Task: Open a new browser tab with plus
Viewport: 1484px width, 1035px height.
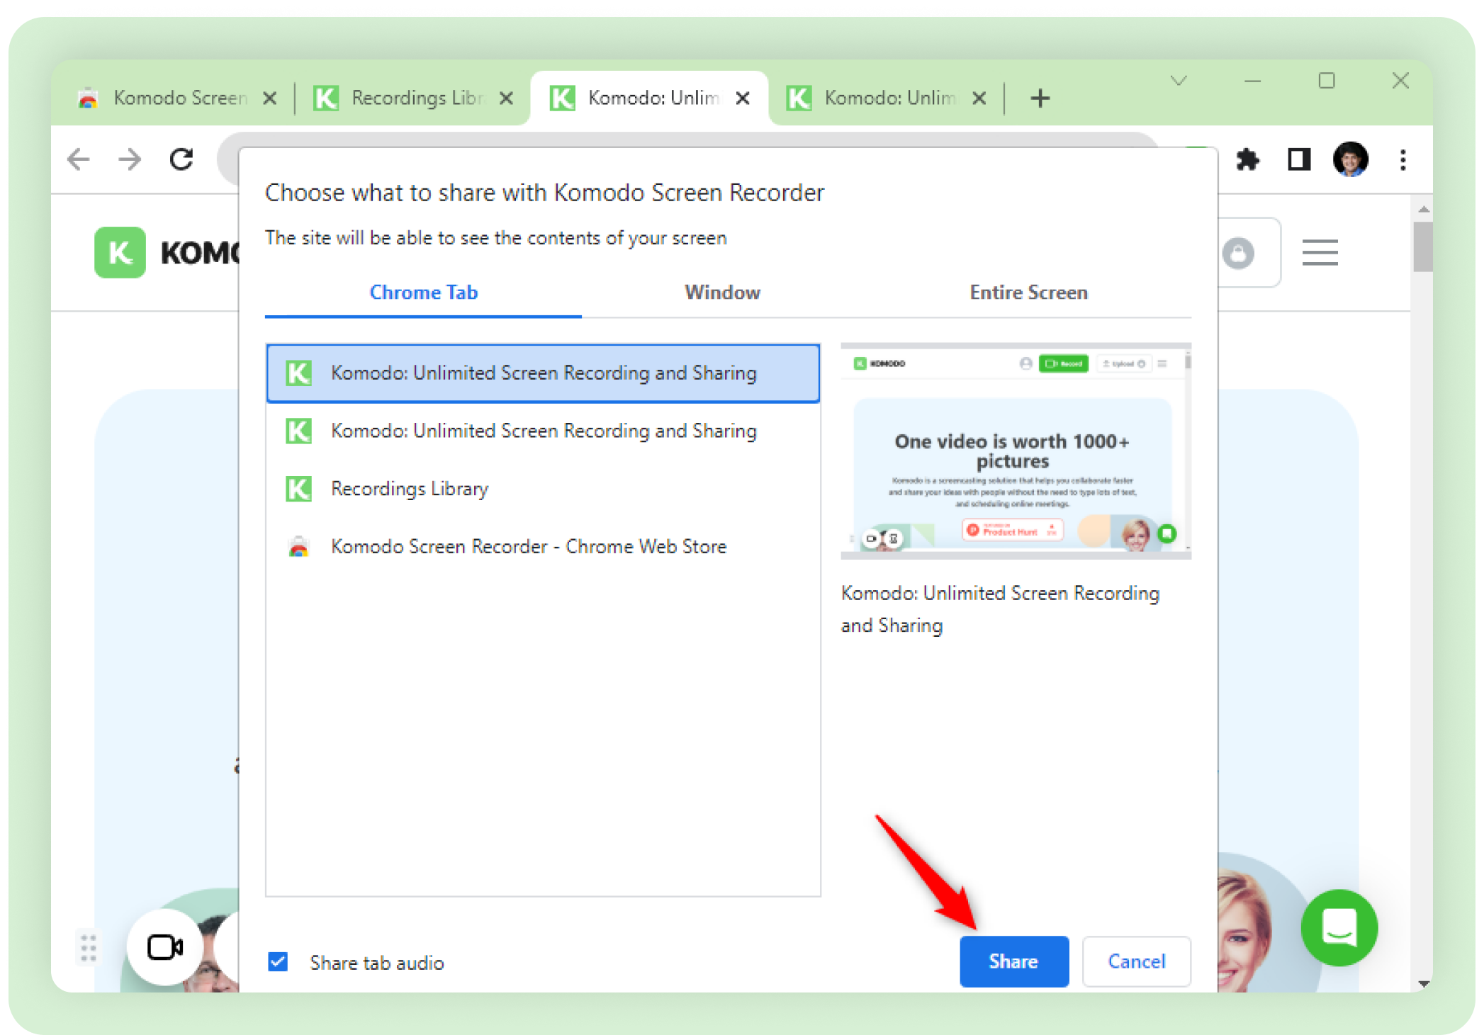Action: [1040, 98]
